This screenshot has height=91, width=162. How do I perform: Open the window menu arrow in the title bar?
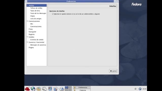pos(26,1)
